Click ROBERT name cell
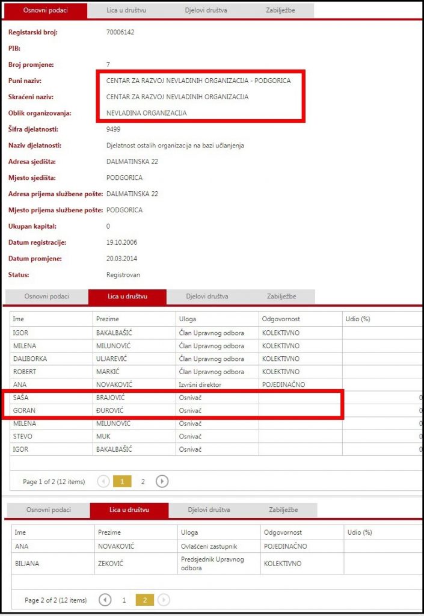Screen dimensions: 424x616 (52, 372)
